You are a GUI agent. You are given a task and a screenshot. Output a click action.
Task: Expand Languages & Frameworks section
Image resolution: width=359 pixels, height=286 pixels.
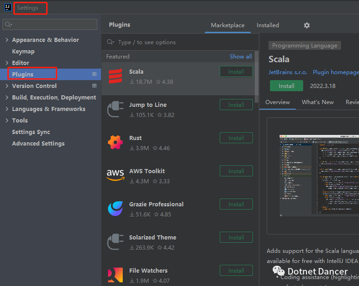coord(7,109)
